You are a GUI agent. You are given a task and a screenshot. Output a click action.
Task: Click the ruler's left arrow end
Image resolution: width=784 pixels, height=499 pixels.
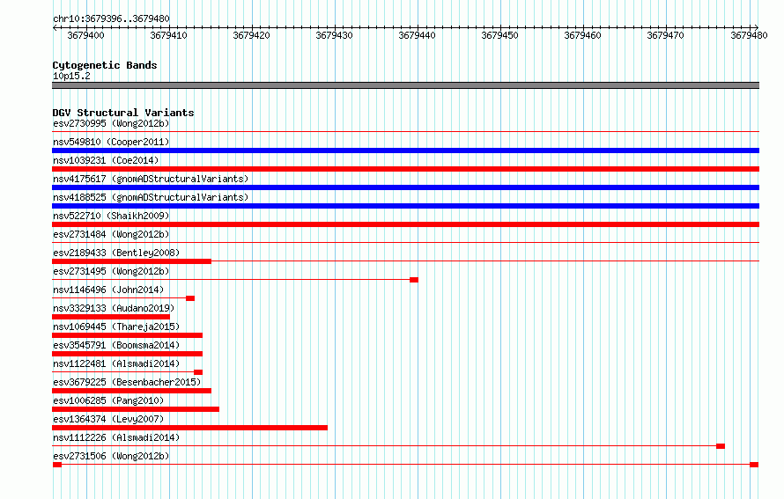(x=55, y=28)
